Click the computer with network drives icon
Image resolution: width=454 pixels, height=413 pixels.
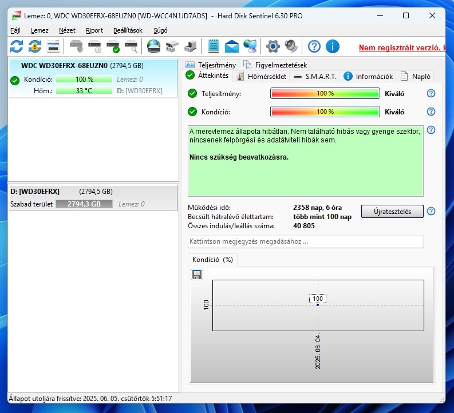pos(190,46)
